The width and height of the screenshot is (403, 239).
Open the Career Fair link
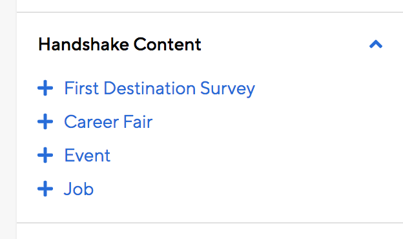(108, 121)
